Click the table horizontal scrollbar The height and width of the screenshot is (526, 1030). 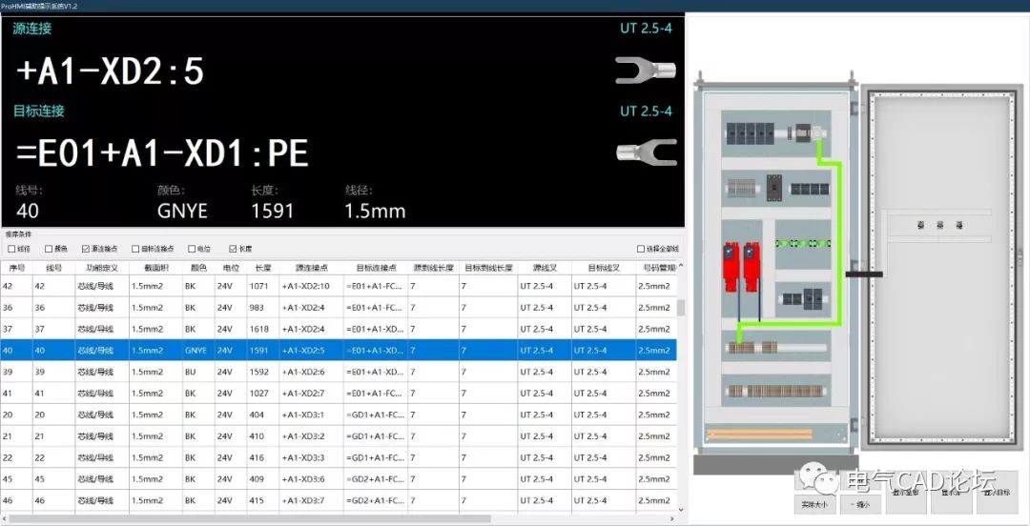pyautogui.click(x=250, y=518)
